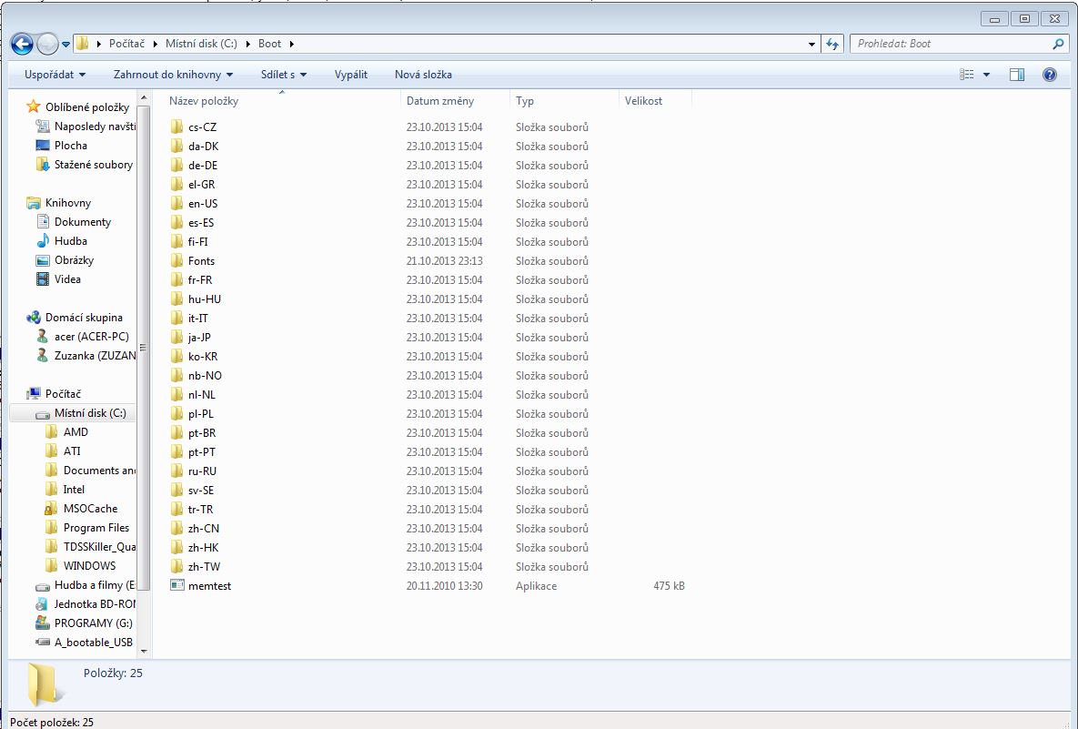Open the Uspořádat menu
Screen dimensions: 1078x729
(x=55, y=75)
